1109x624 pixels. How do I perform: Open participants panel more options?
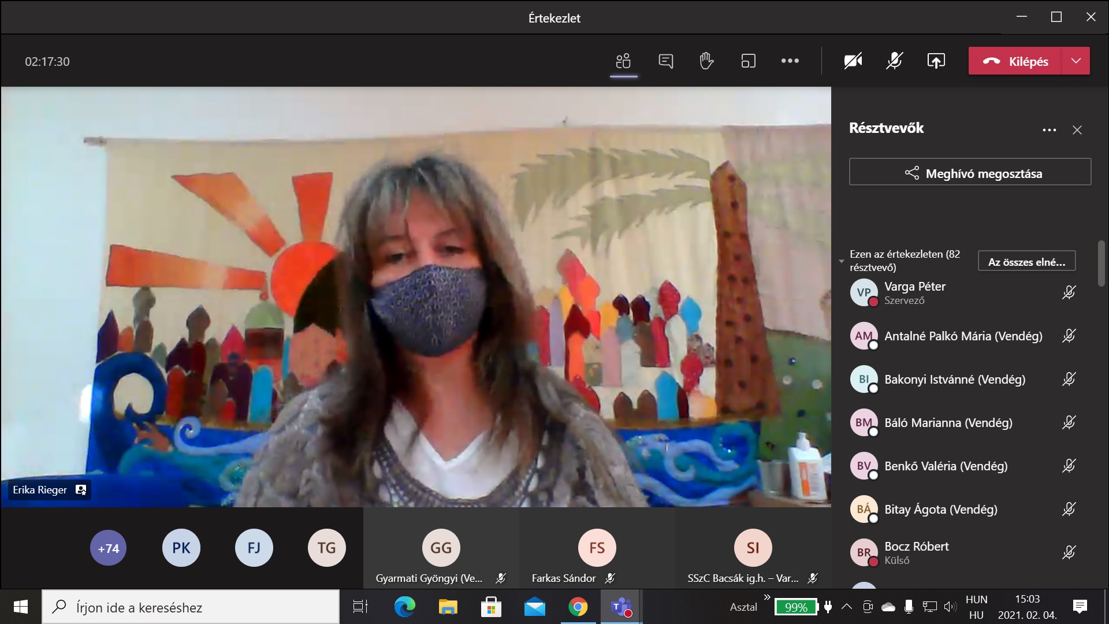(1049, 130)
